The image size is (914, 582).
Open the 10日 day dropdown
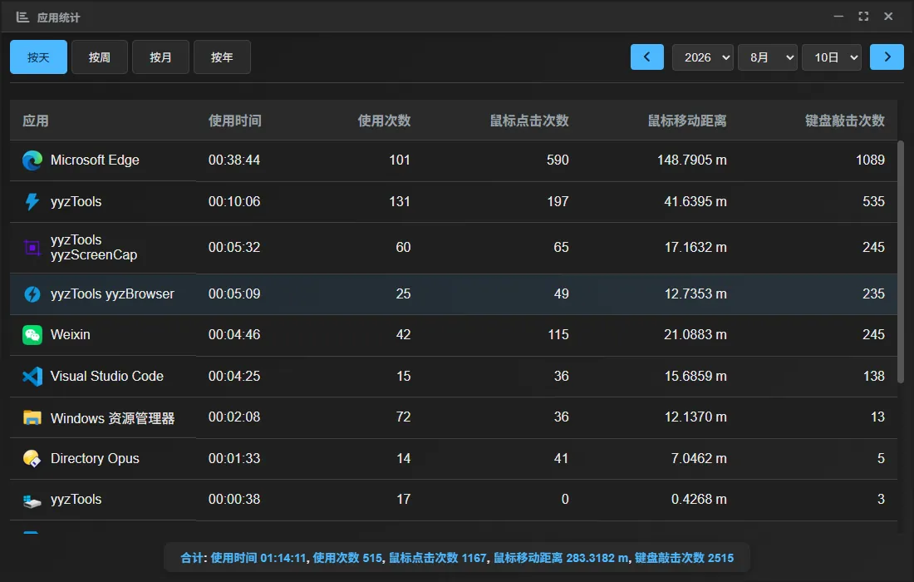832,57
